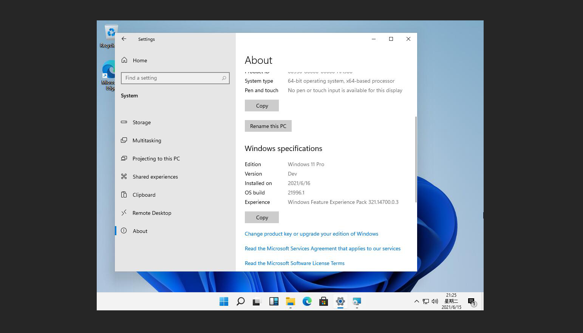
Task: Maximize the Settings window
Action: [391, 39]
